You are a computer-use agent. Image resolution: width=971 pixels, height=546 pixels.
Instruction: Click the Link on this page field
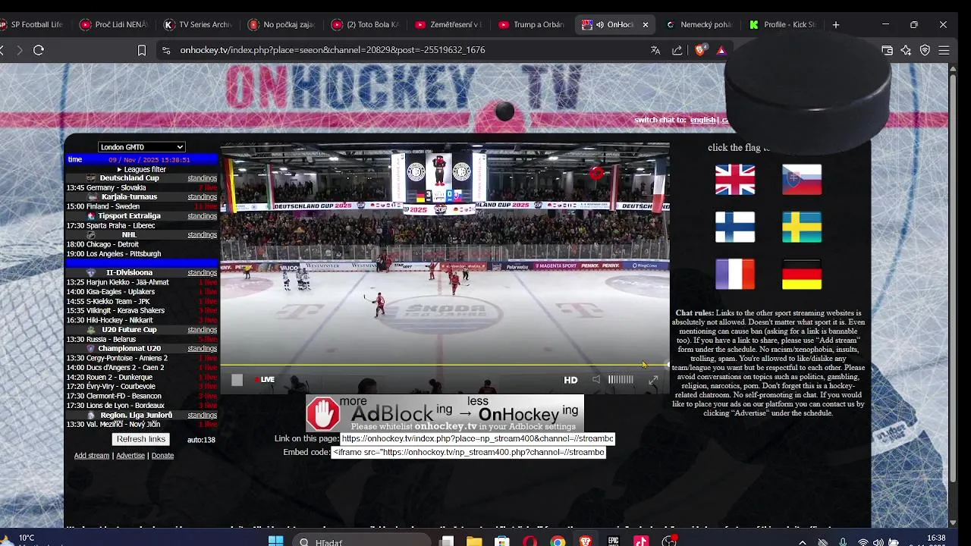tap(477, 438)
